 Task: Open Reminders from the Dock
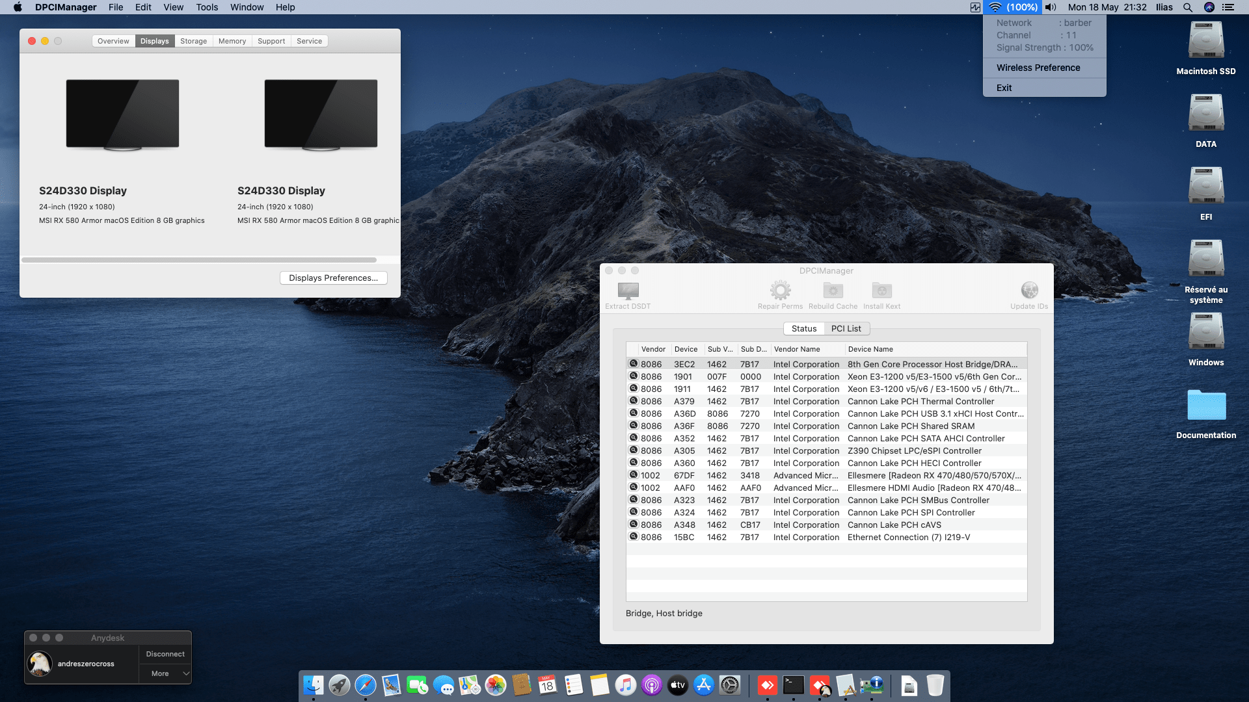pos(574,685)
